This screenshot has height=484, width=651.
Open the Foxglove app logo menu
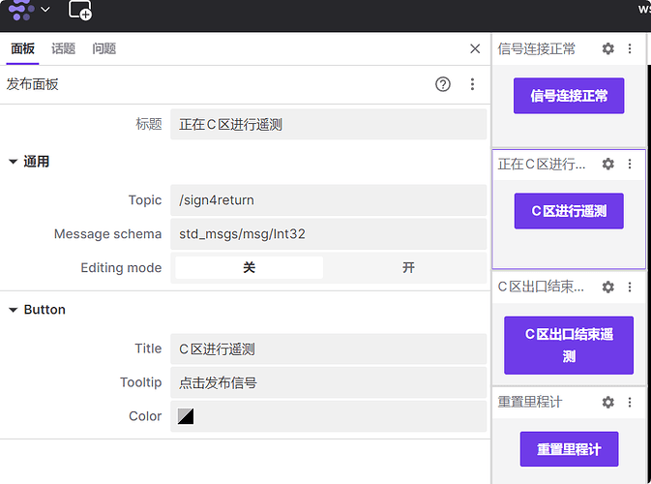28,10
